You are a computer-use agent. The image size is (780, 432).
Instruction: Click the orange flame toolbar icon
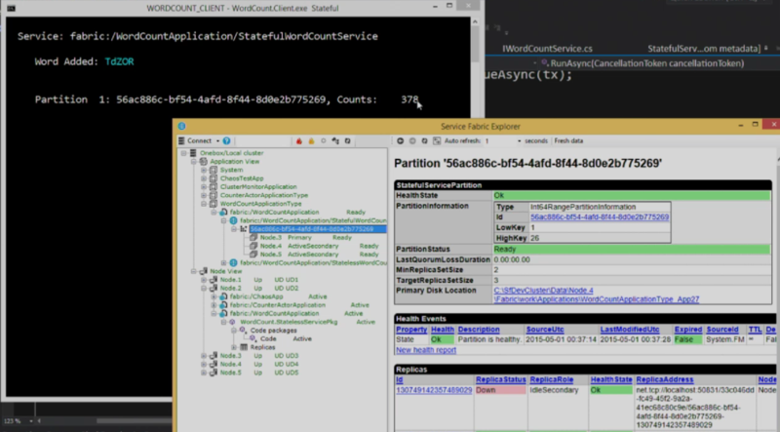311,140
